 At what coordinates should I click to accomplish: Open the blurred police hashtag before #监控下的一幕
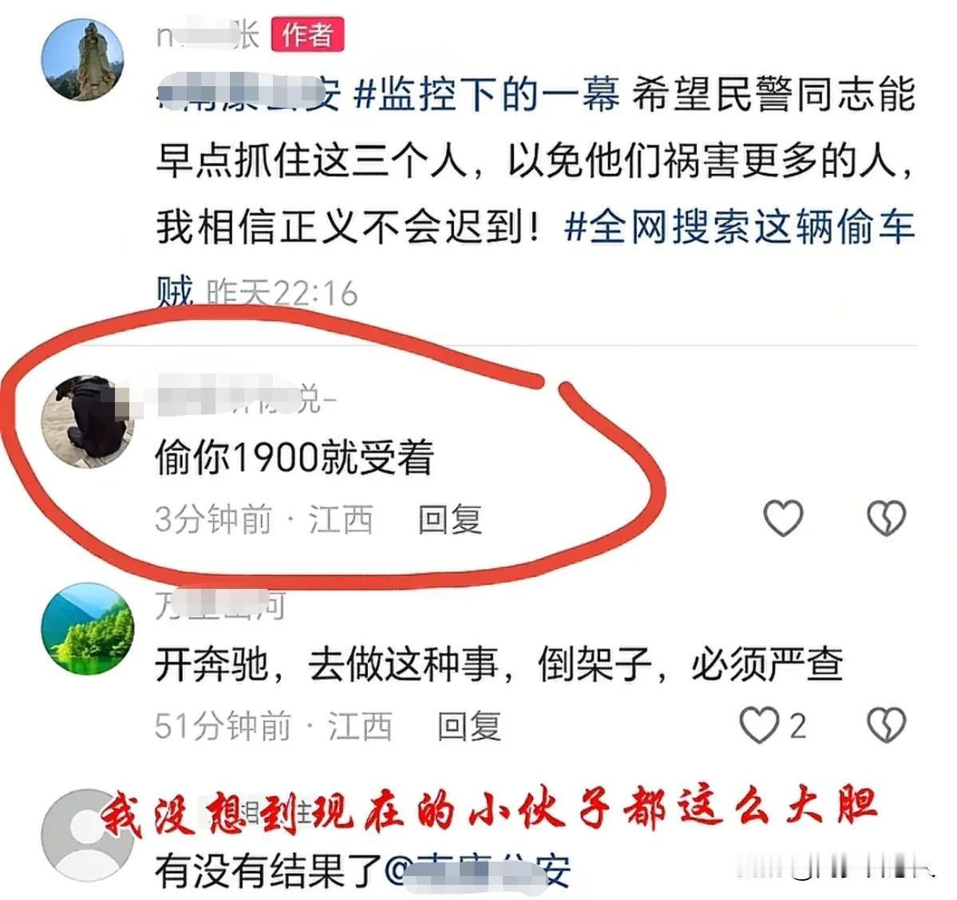click(248, 95)
